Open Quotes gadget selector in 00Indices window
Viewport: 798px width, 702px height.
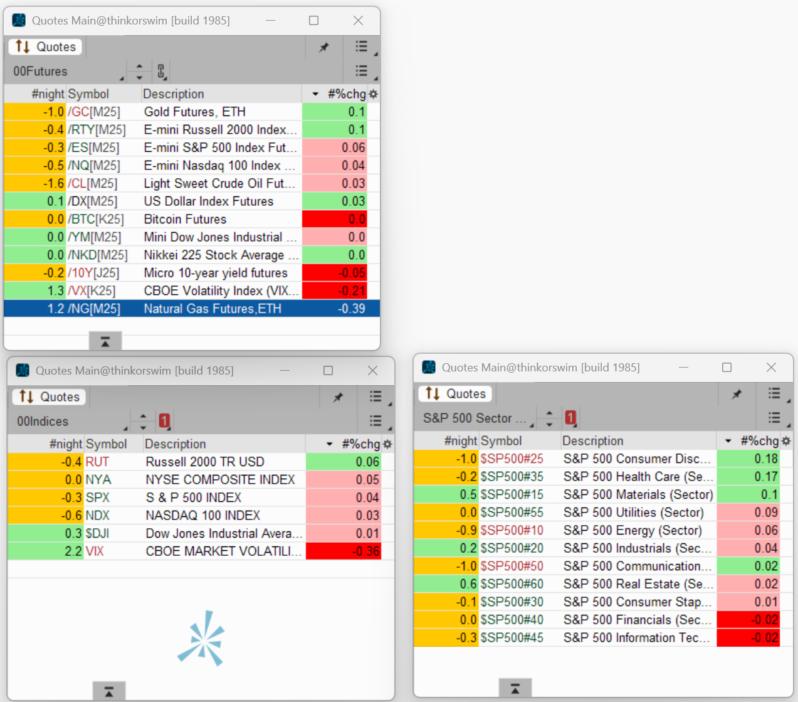pos(49,397)
